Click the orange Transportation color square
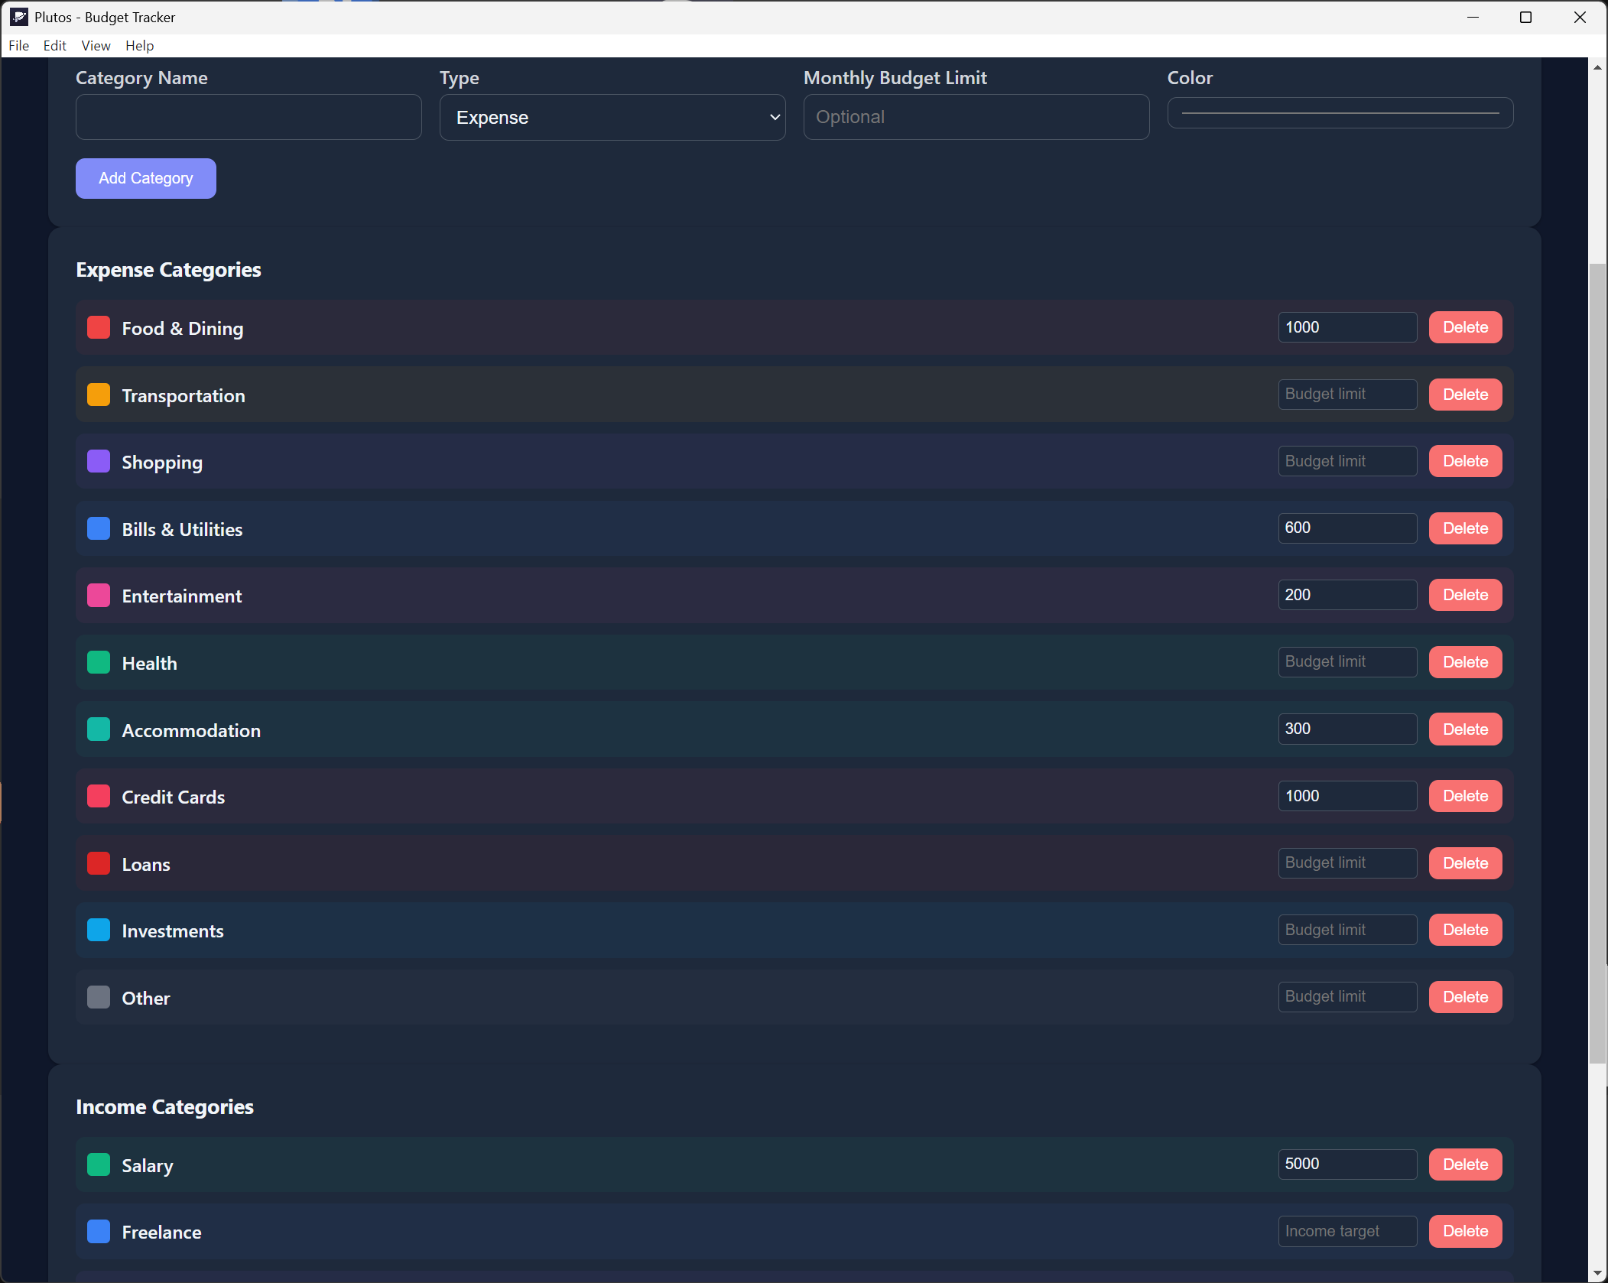Screen dimensions: 1608x1283 (x=99, y=395)
